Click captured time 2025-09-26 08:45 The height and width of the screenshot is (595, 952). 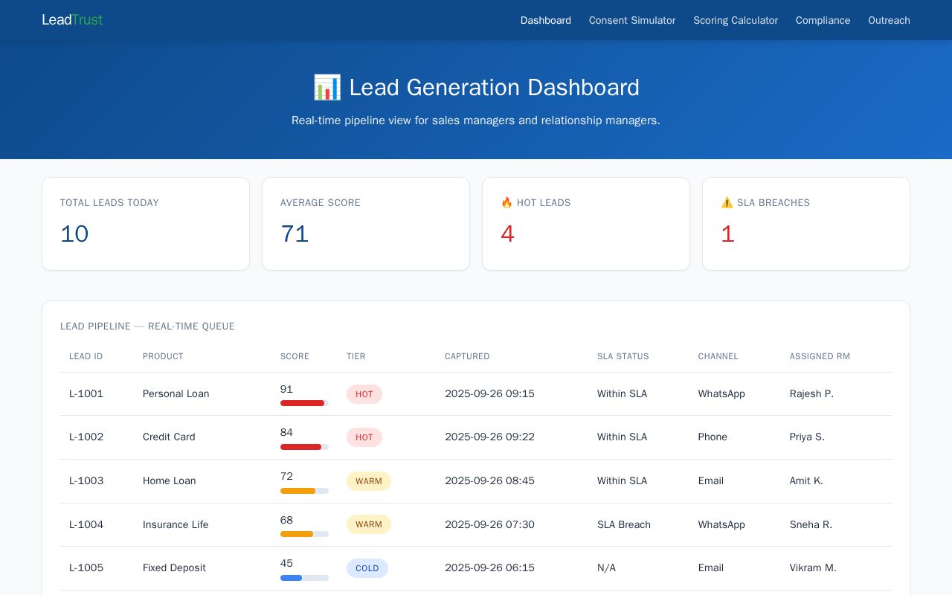[489, 480]
